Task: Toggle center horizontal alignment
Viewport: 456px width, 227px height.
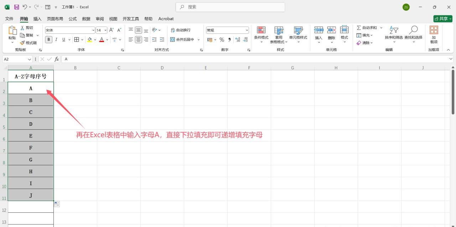Action: pyautogui.click(x=138, y=40)
